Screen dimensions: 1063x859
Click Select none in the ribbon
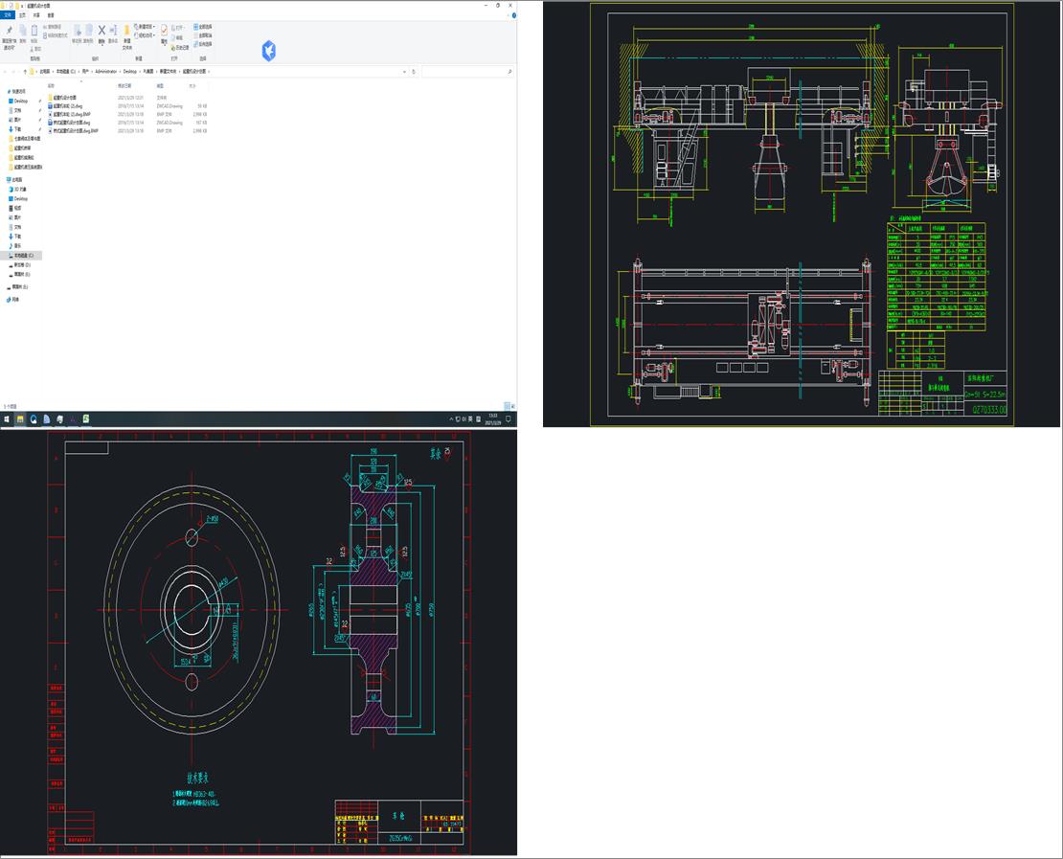[203, 35]
